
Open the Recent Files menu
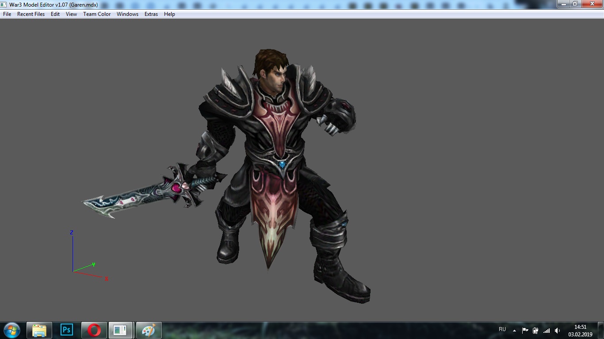31,14
